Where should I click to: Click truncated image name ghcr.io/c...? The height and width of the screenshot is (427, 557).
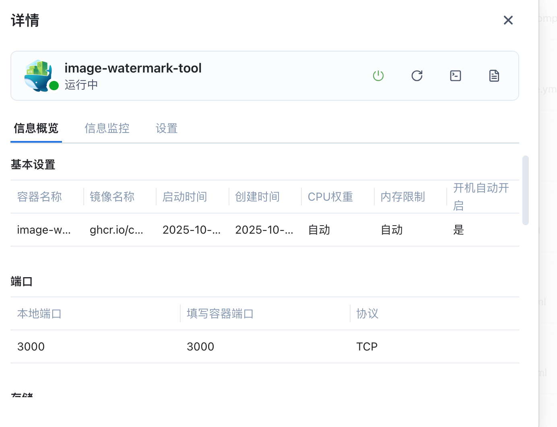pyautogui.click(x=116, y=230)
